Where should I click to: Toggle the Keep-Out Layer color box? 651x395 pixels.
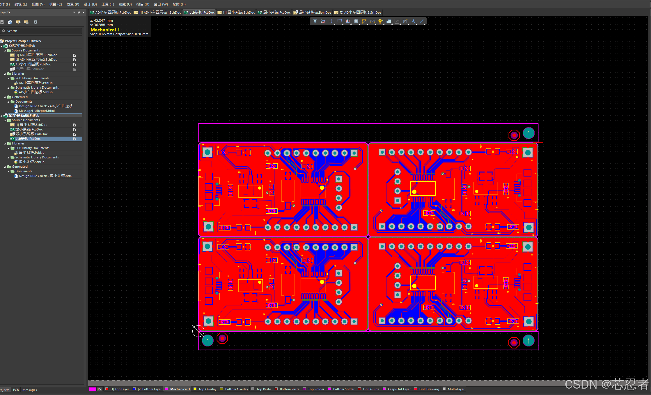[x=384, y=389]
